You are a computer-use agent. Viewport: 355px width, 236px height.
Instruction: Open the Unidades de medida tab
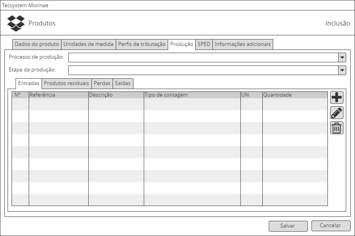pos(89,44)
